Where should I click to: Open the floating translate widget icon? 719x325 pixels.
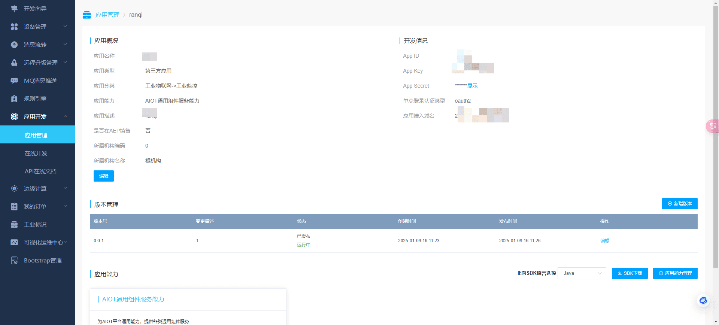713,126
